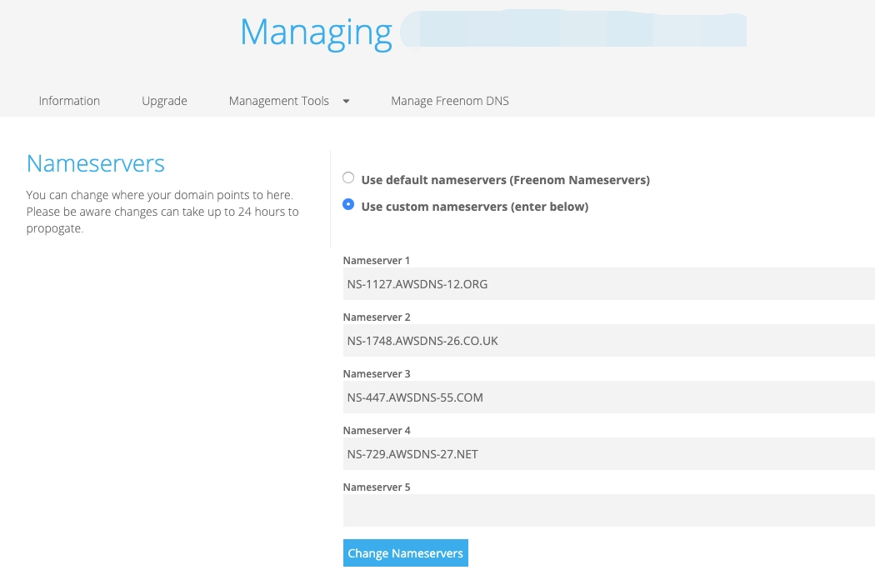The image size is (875, 575).
Task: Open the Information tab
Action: click(x=69, y=101)
